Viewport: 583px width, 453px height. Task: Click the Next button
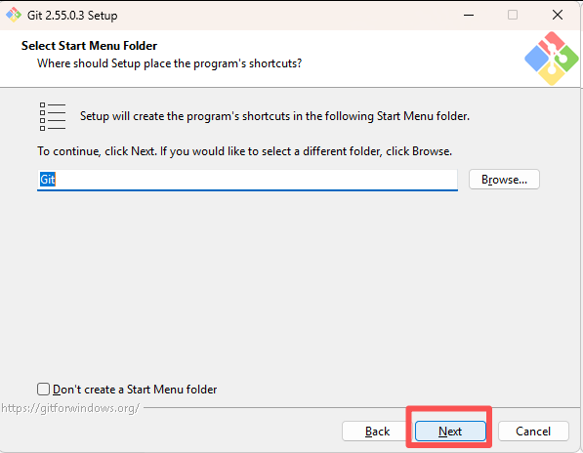click(450, 432)
